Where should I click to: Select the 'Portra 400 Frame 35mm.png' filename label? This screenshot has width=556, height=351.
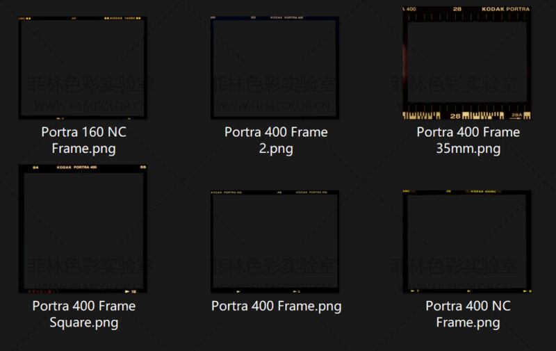pos(468,140)
